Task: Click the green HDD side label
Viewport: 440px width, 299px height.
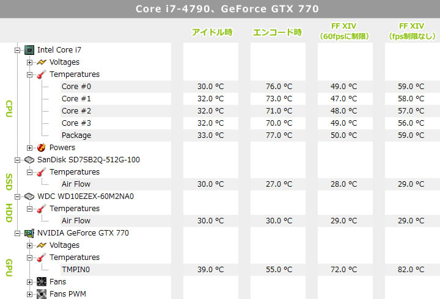Action: coord(9,213)
